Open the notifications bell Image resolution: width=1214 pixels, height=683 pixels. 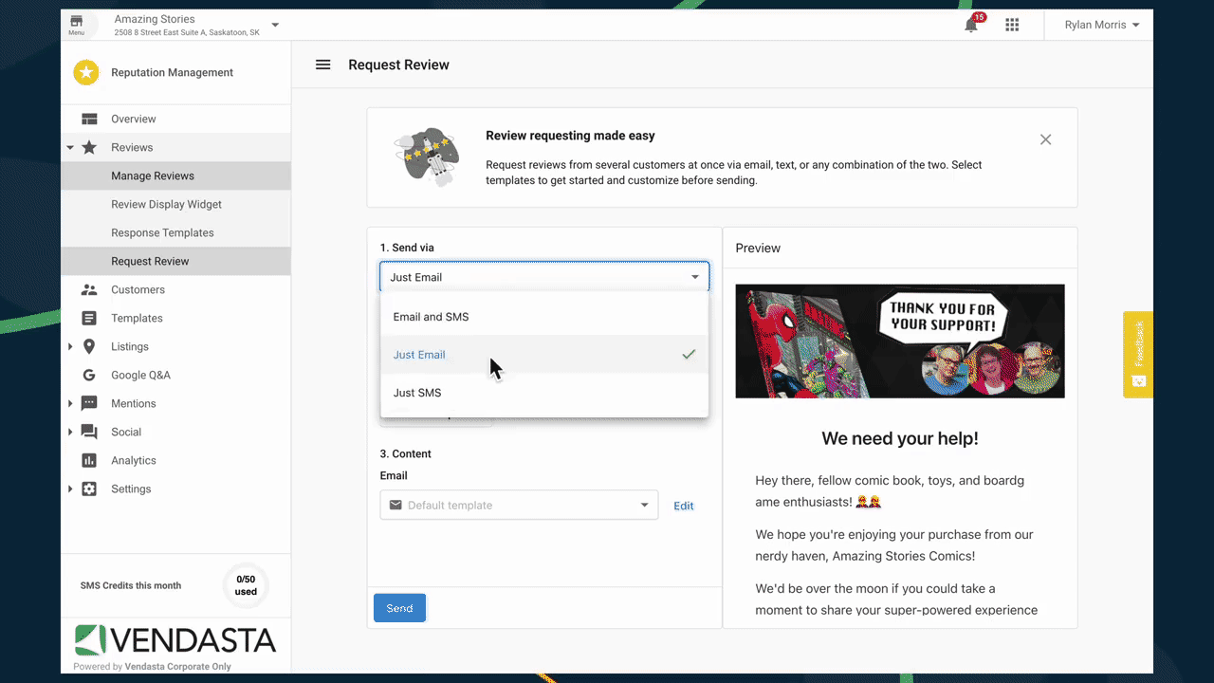970,24
